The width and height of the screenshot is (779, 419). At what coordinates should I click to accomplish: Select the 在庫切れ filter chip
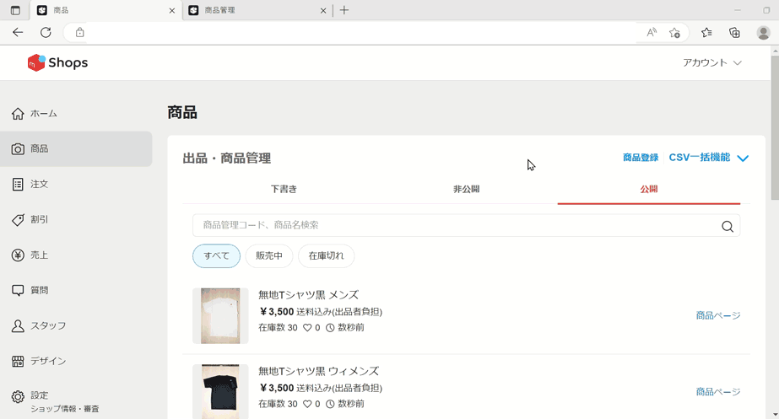click(x=326, y=256)
